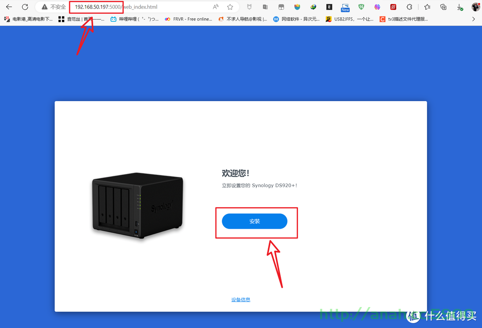
Task: Click the 立即设置您的 Synology DS920+! text
Action: (x=259, y=185)
